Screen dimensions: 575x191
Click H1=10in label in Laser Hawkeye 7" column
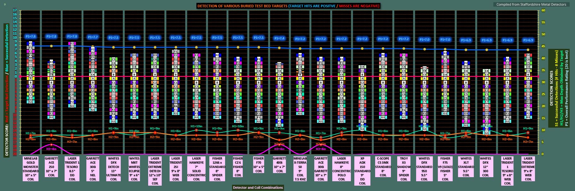tap(196, 126)
